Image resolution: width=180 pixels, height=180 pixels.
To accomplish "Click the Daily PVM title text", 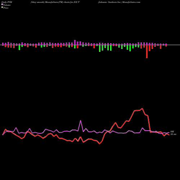I will (x=7, y=2).
